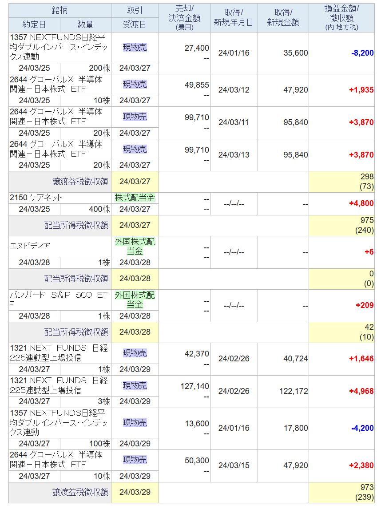Click acquisition date 24/03/15
The height and width of the screenshot is (510, 381).
234,466
